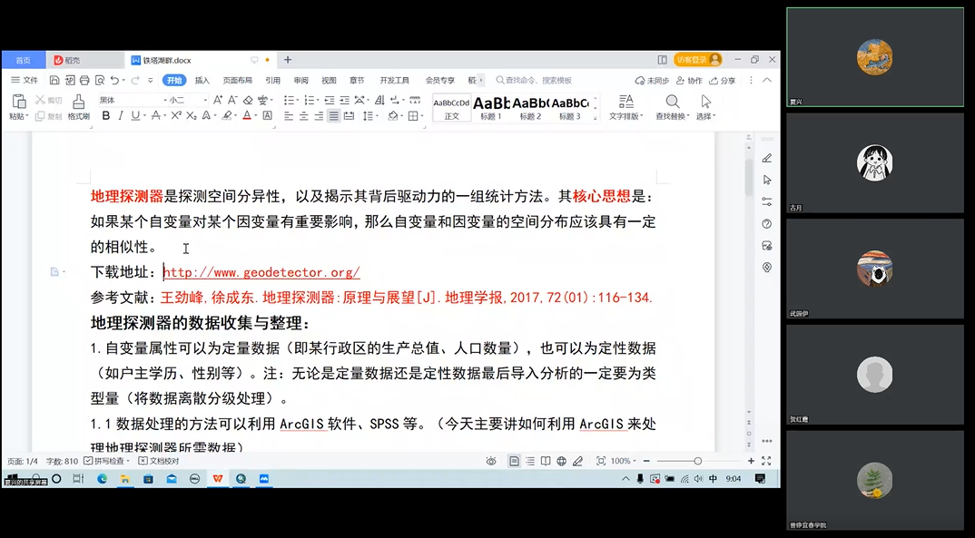Center align the paragraph
The width and height of the screenshot is (975, 538).
click(303, 116)
